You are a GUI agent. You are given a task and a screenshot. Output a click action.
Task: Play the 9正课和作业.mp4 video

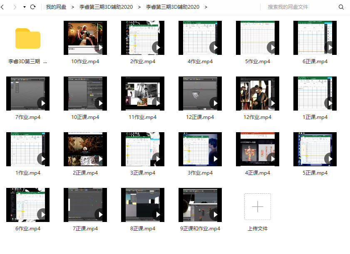[214, 214]
